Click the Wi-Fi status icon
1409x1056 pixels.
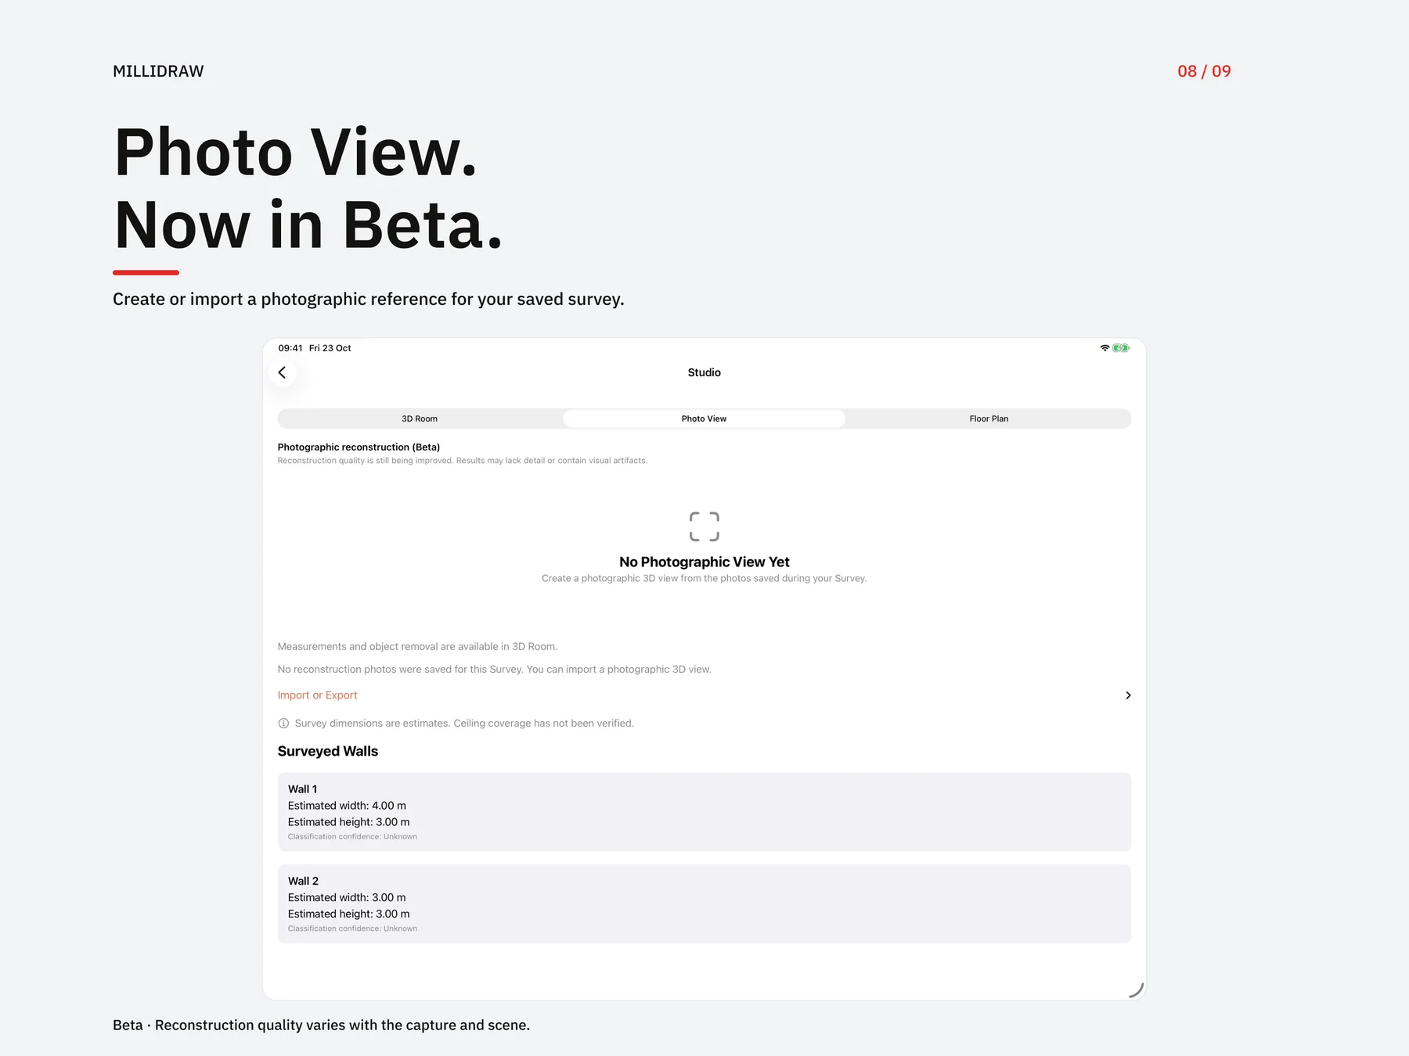click(x=1104, y=348)
